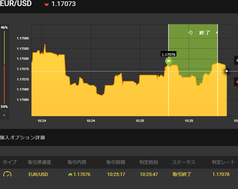Click the green upper sentiment bar
Screen dimensions: 238x189
pyautogui.click(x=4, y=47)
